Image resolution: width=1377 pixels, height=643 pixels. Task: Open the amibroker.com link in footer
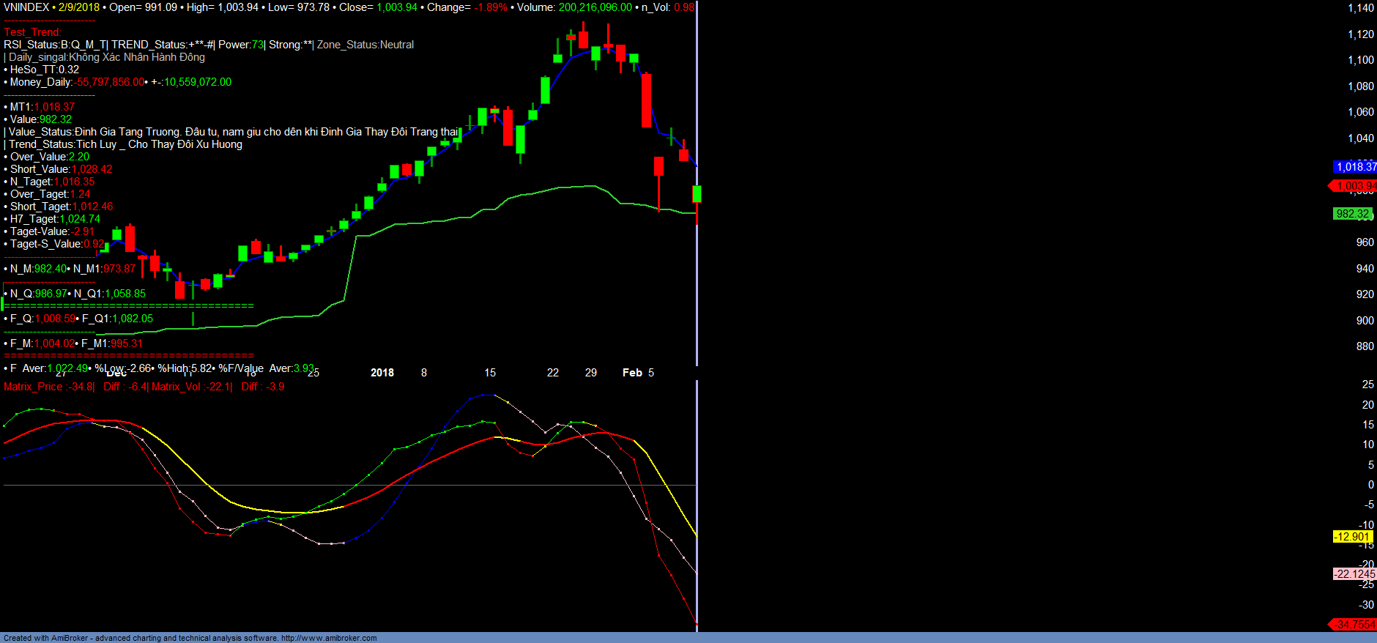329,638
